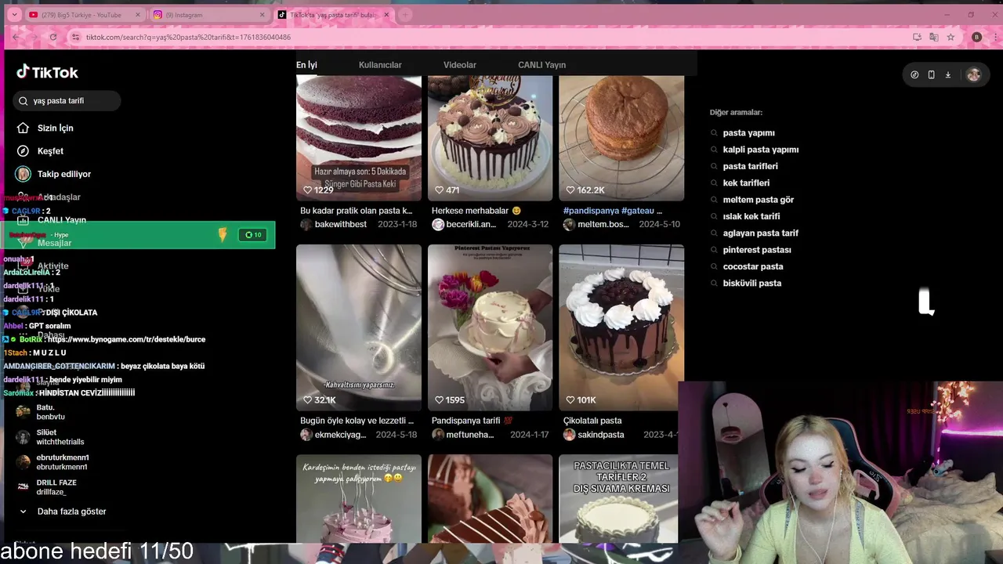Open meftuneha profile link
This screenshot has height=564, width=1003.
(x=470, y=435)
